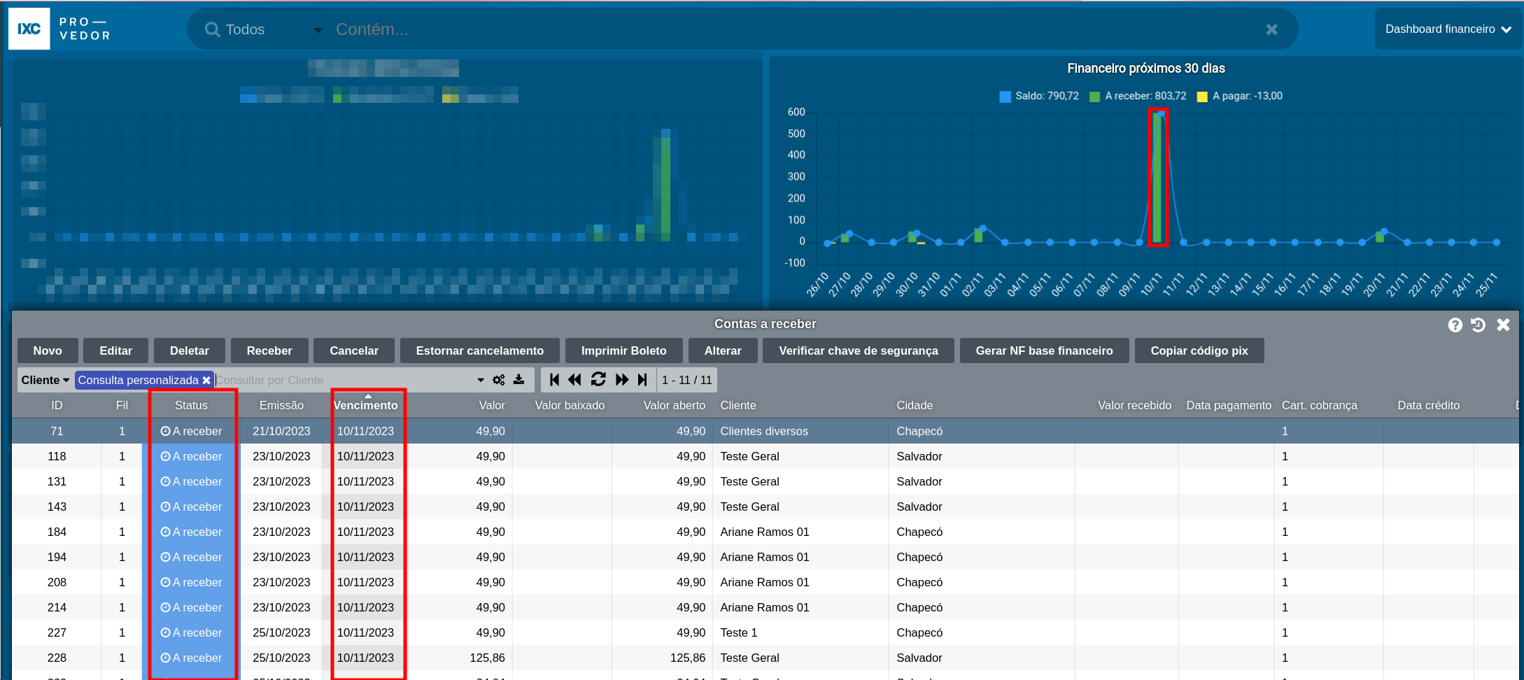Sort by the Status column header
The height and width of the screenshot is (680, 1524).
[191, 405]
